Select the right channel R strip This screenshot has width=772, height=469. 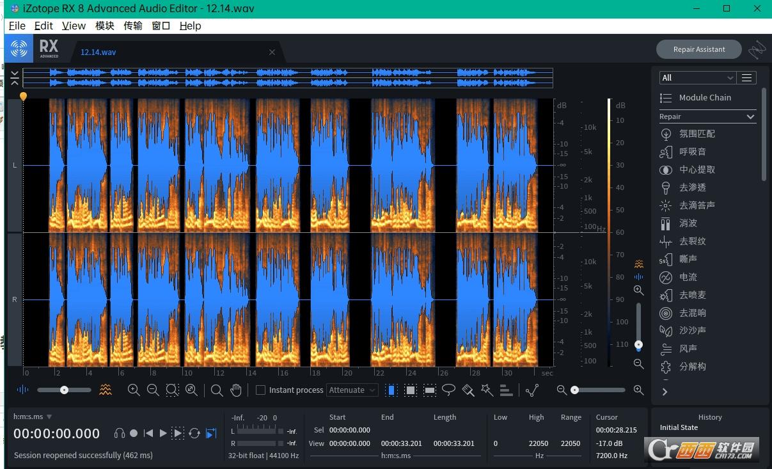coord(15,299)
